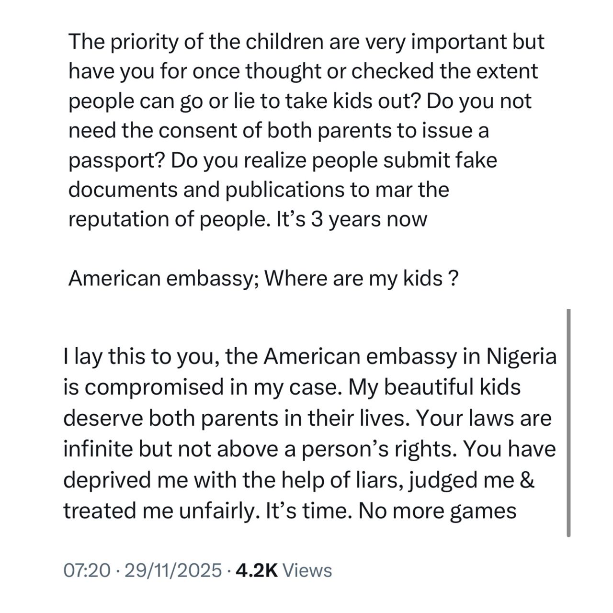Click the line 'American embassy; Where are my kids ?'

click(261, 278)
